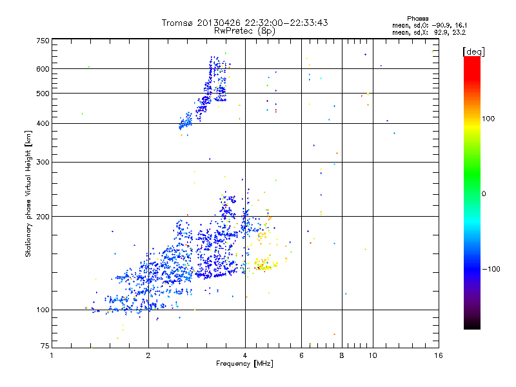Click the 'RwPretec (8p)' subtitle

244,31
